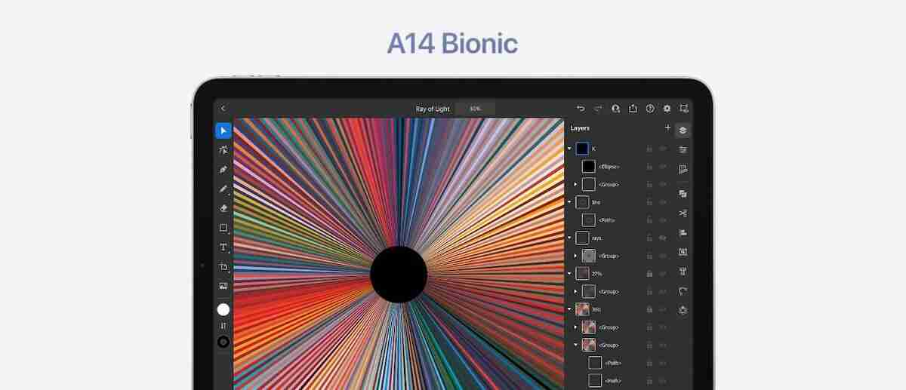
Task: Select the 27% layer row
Action: coord(618,273)
